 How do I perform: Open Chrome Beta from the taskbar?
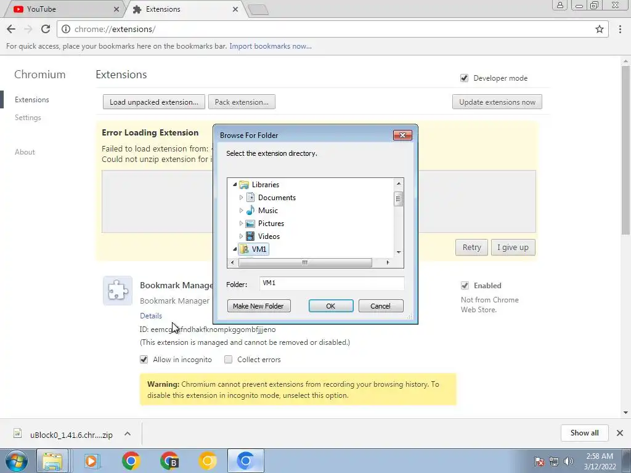[169, 461]
